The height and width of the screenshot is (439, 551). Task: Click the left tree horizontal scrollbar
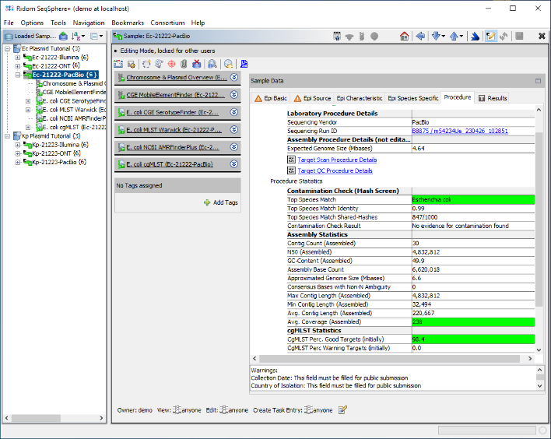[36, 418]
